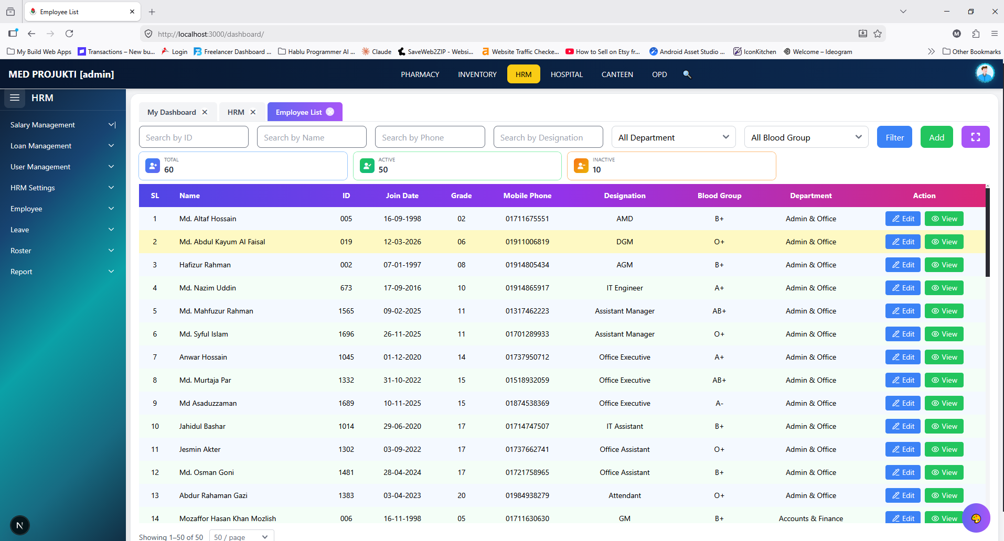The image size is (1004, 541).
Task: Open the floating chat helper icon
Action: (976, 518)
